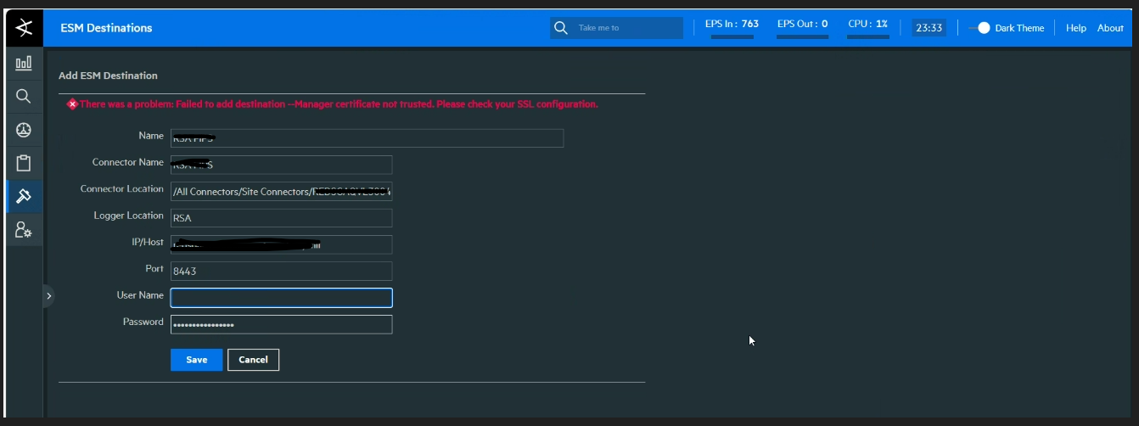
Task: Open the user settings sidebar icon
Action: click(x=24, y=229)
